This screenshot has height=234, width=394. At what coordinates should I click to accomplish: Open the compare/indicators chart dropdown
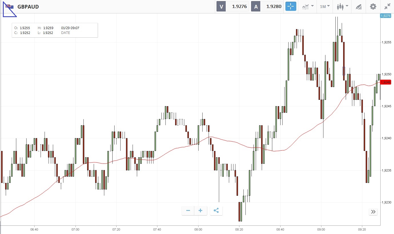[x=308, y=7]
